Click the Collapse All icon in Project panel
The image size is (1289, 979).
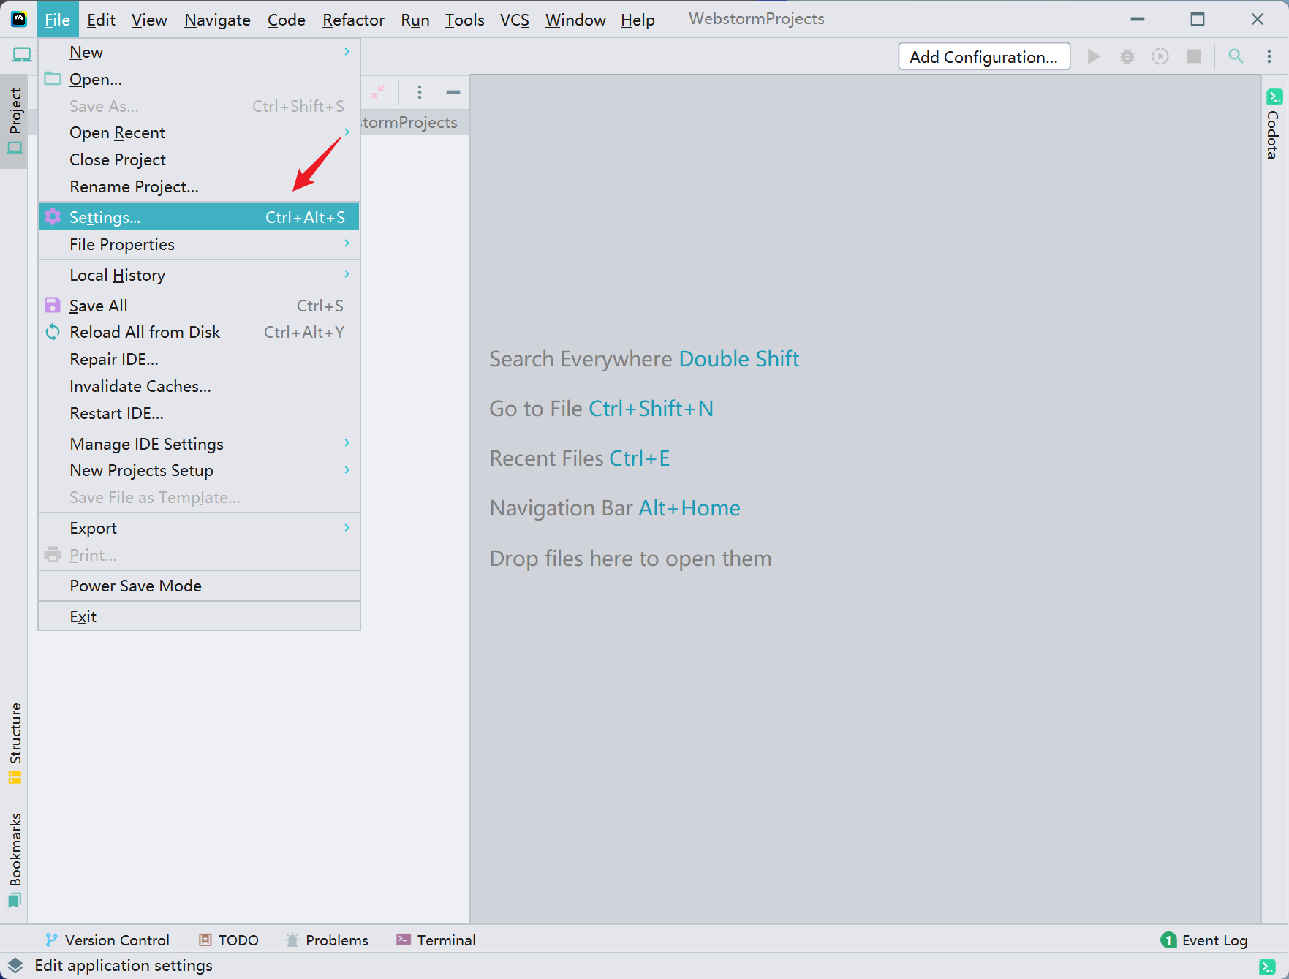[377, 92]
